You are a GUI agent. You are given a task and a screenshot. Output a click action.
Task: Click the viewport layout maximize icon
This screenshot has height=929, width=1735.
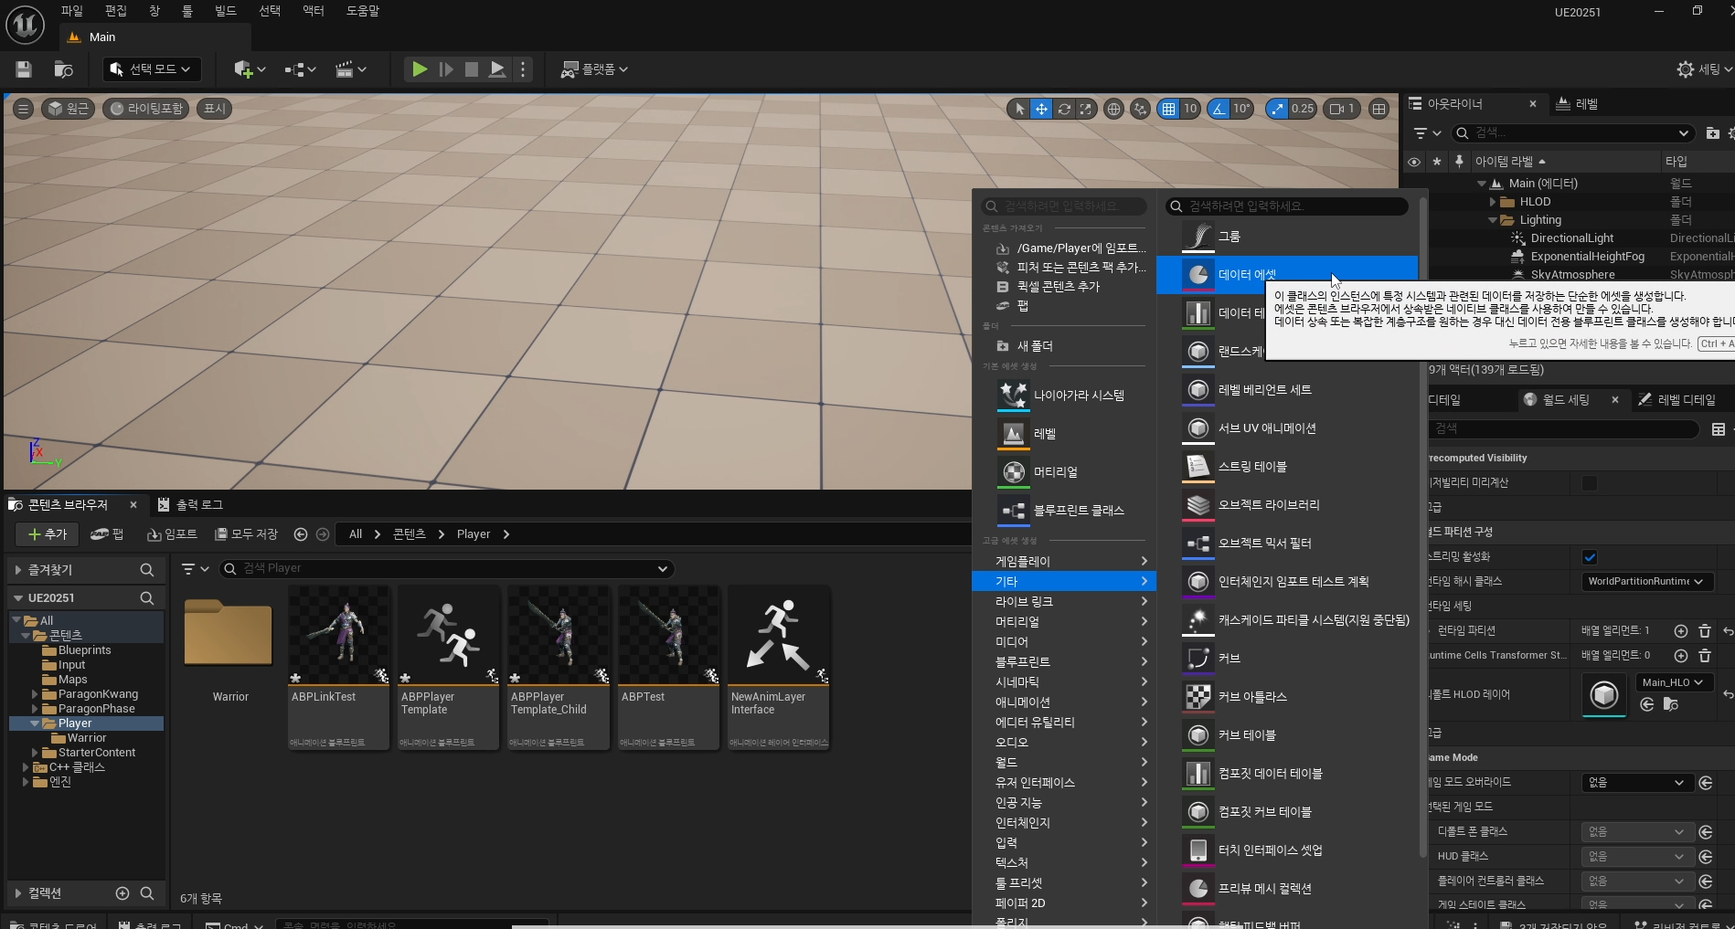(x=1379, y=109)
